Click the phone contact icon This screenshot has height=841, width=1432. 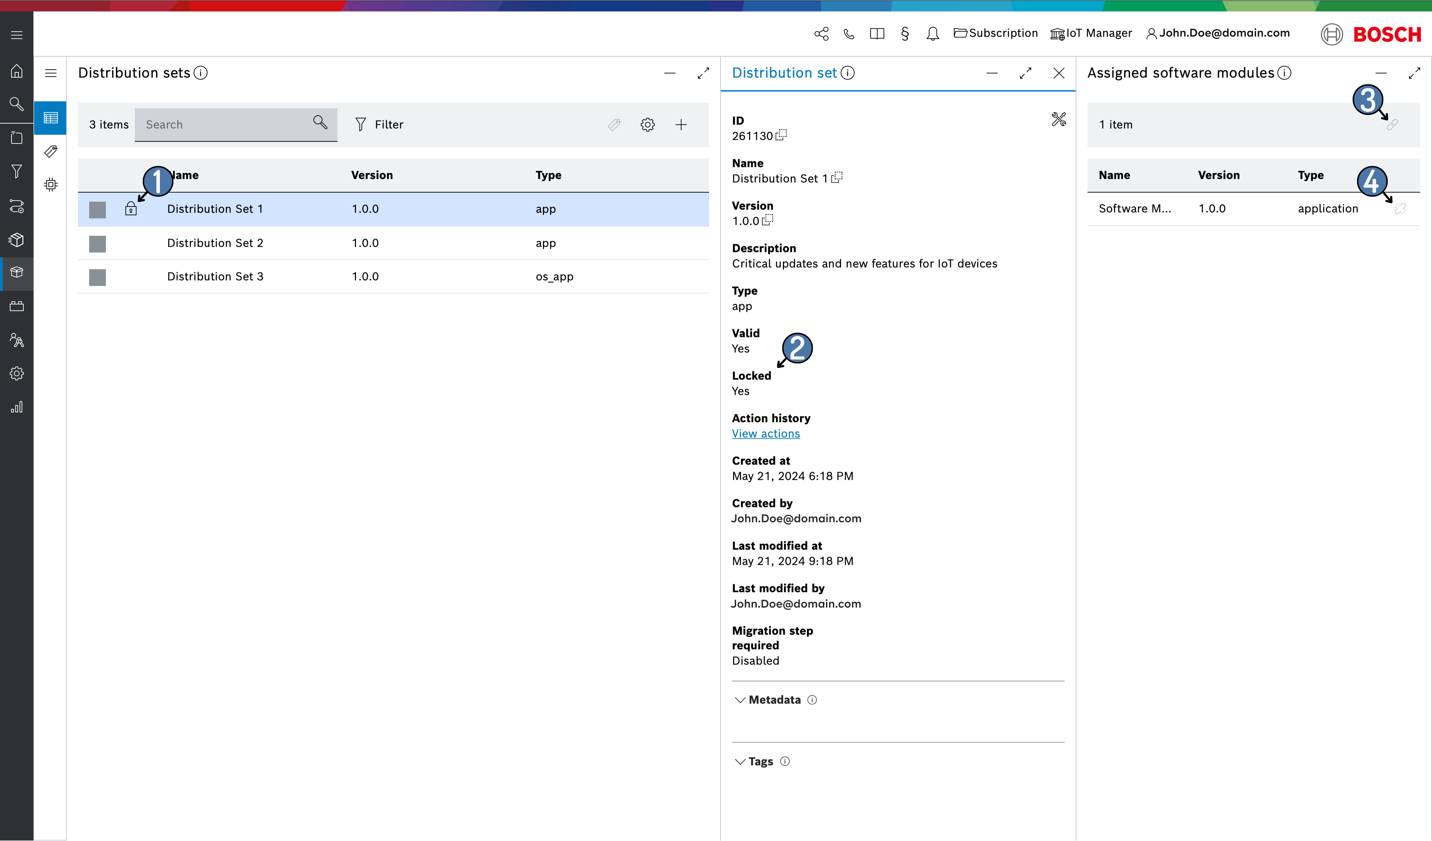849,33
